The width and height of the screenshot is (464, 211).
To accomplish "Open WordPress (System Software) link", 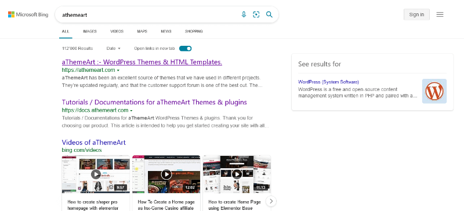I will click(328, 82).
